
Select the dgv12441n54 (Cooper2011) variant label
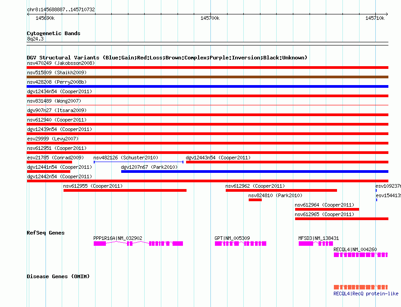pyautogui.click(x=59, y=167)
